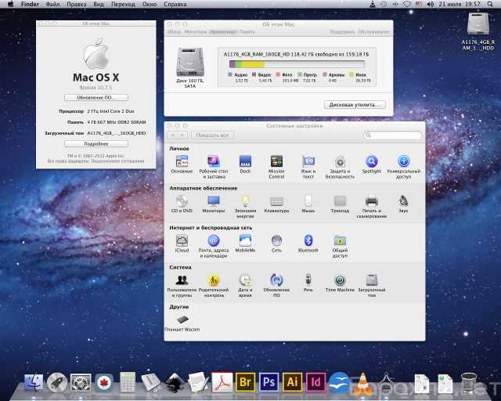Open the Поддержка link in About window
Image resolution: width=501 pixels, height=401 pixels.
(342, 32)
